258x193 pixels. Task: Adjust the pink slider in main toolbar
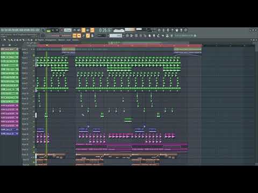pos(60,35)
